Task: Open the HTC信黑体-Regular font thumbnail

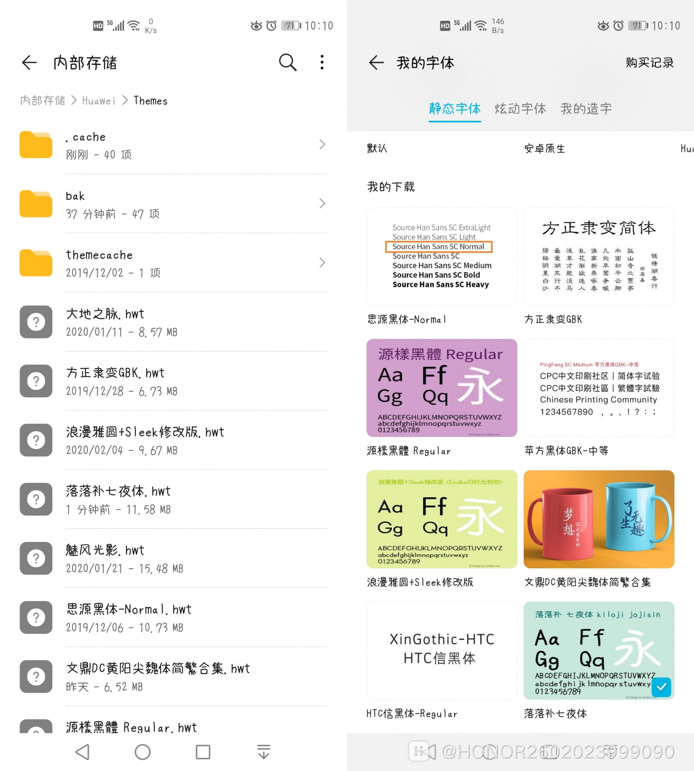Action: [442, 651]
